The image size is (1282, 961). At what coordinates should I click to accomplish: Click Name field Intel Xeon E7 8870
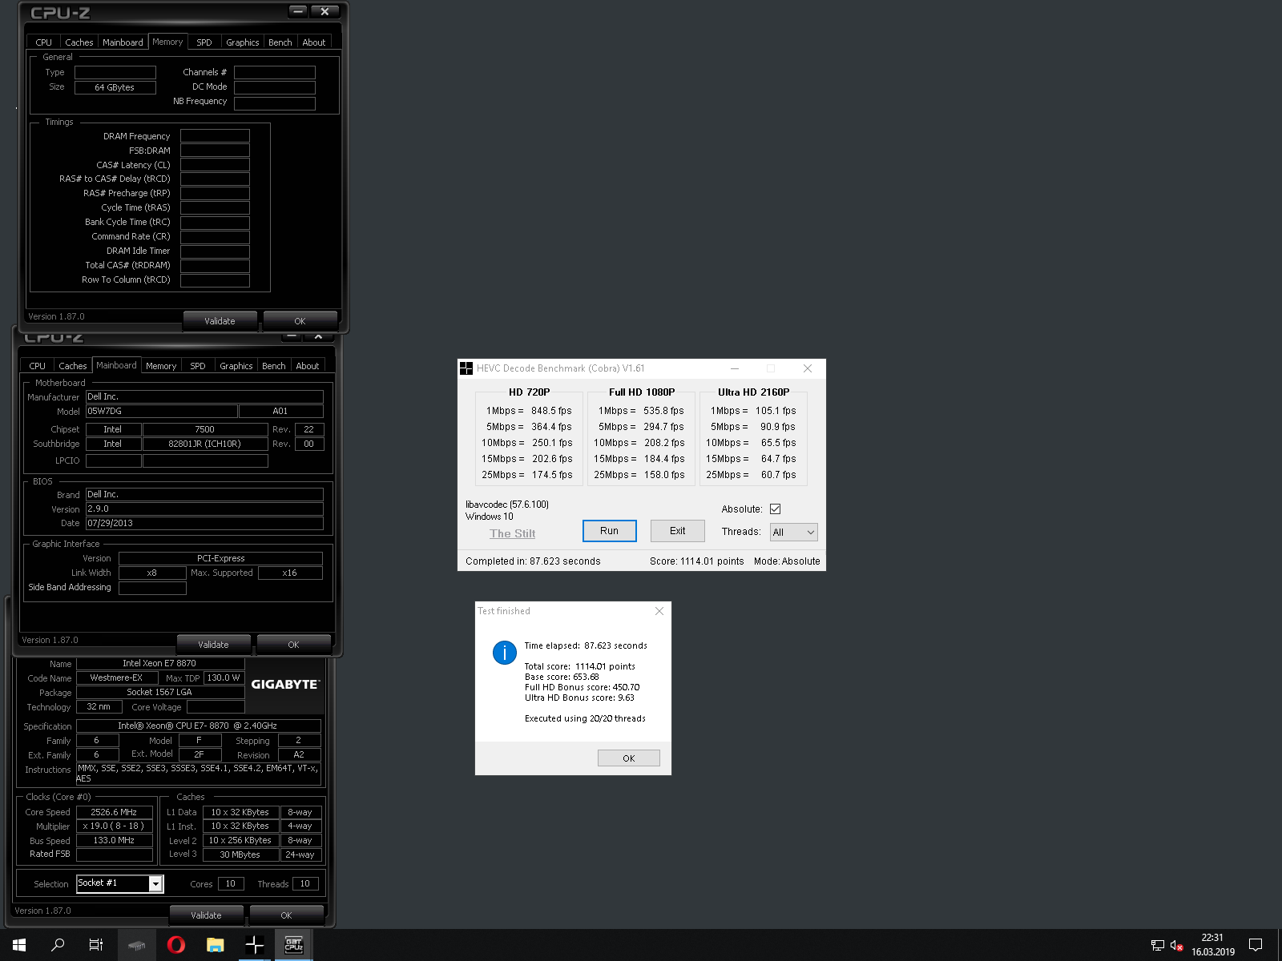159,664
